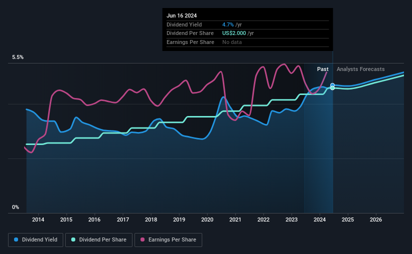
Task: Click the Analysts Forecasts label
Action: click(x=360, y=69)
